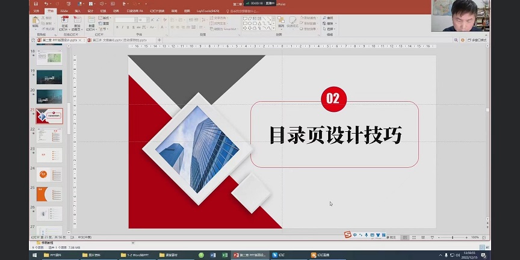This screenshot has height=260, width=520.
Task: Open the Excel icon on the taskbar
Action: tap(224, 255)
